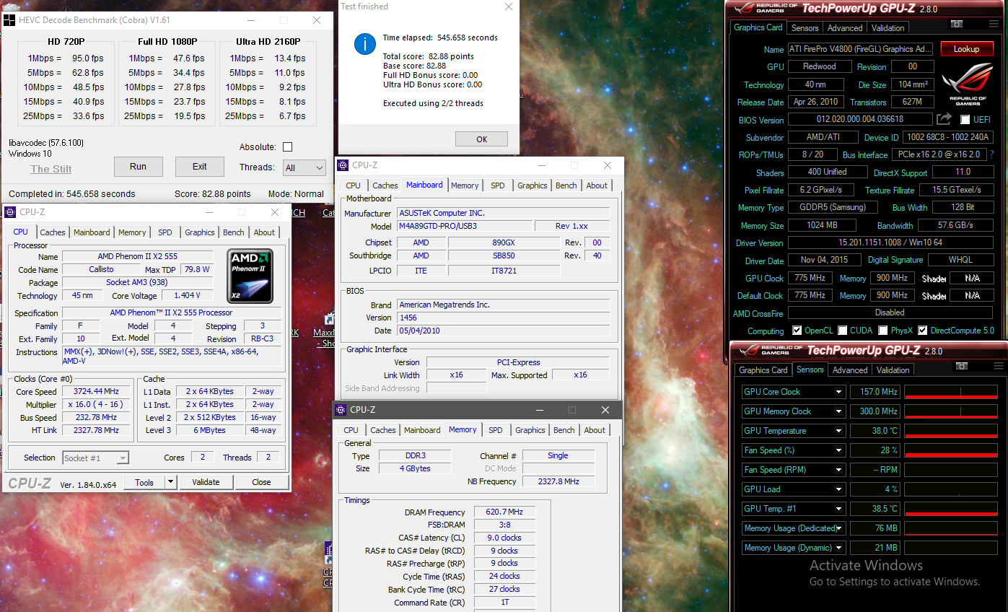Screen dimensions: 1008x612
Task: Click the 1Mbps 720P result 95.0 fps
Action: tap(87, 58)
